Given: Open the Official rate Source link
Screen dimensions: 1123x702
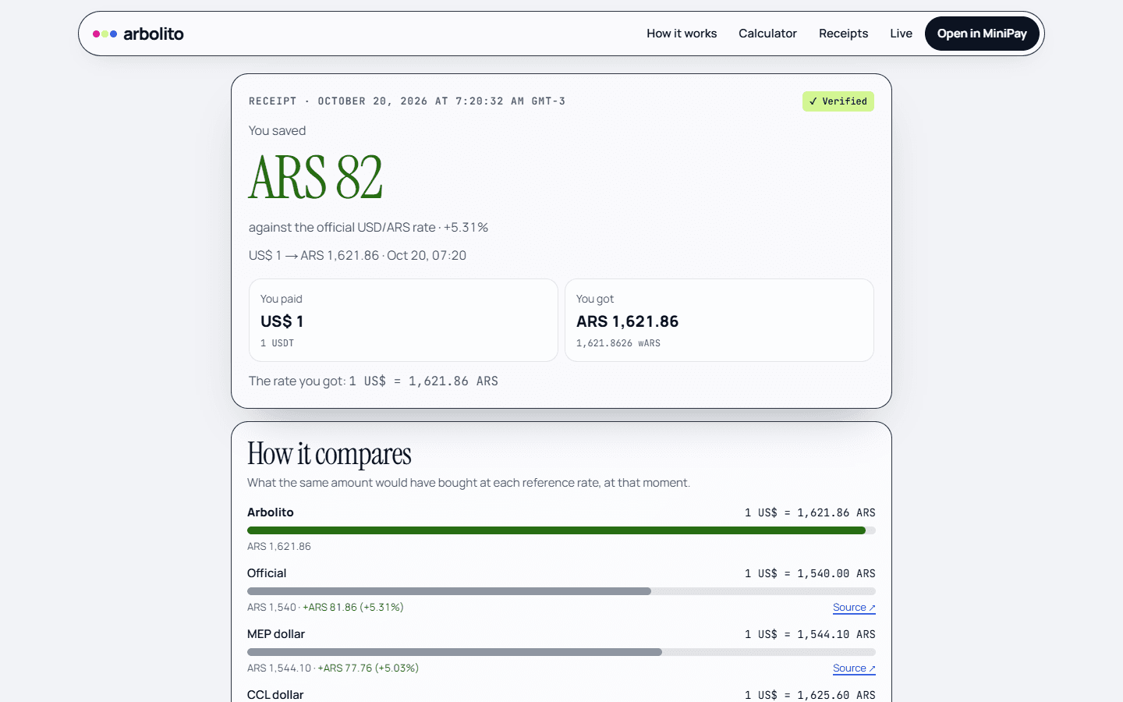Looking at the screenshot, I should click(854, 608).
